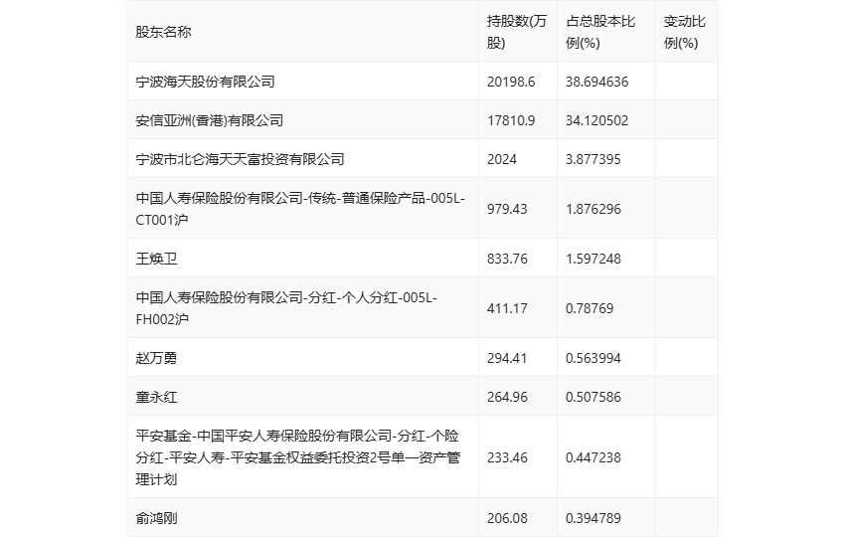Select the percentage 1.597248

click(593, 259)
